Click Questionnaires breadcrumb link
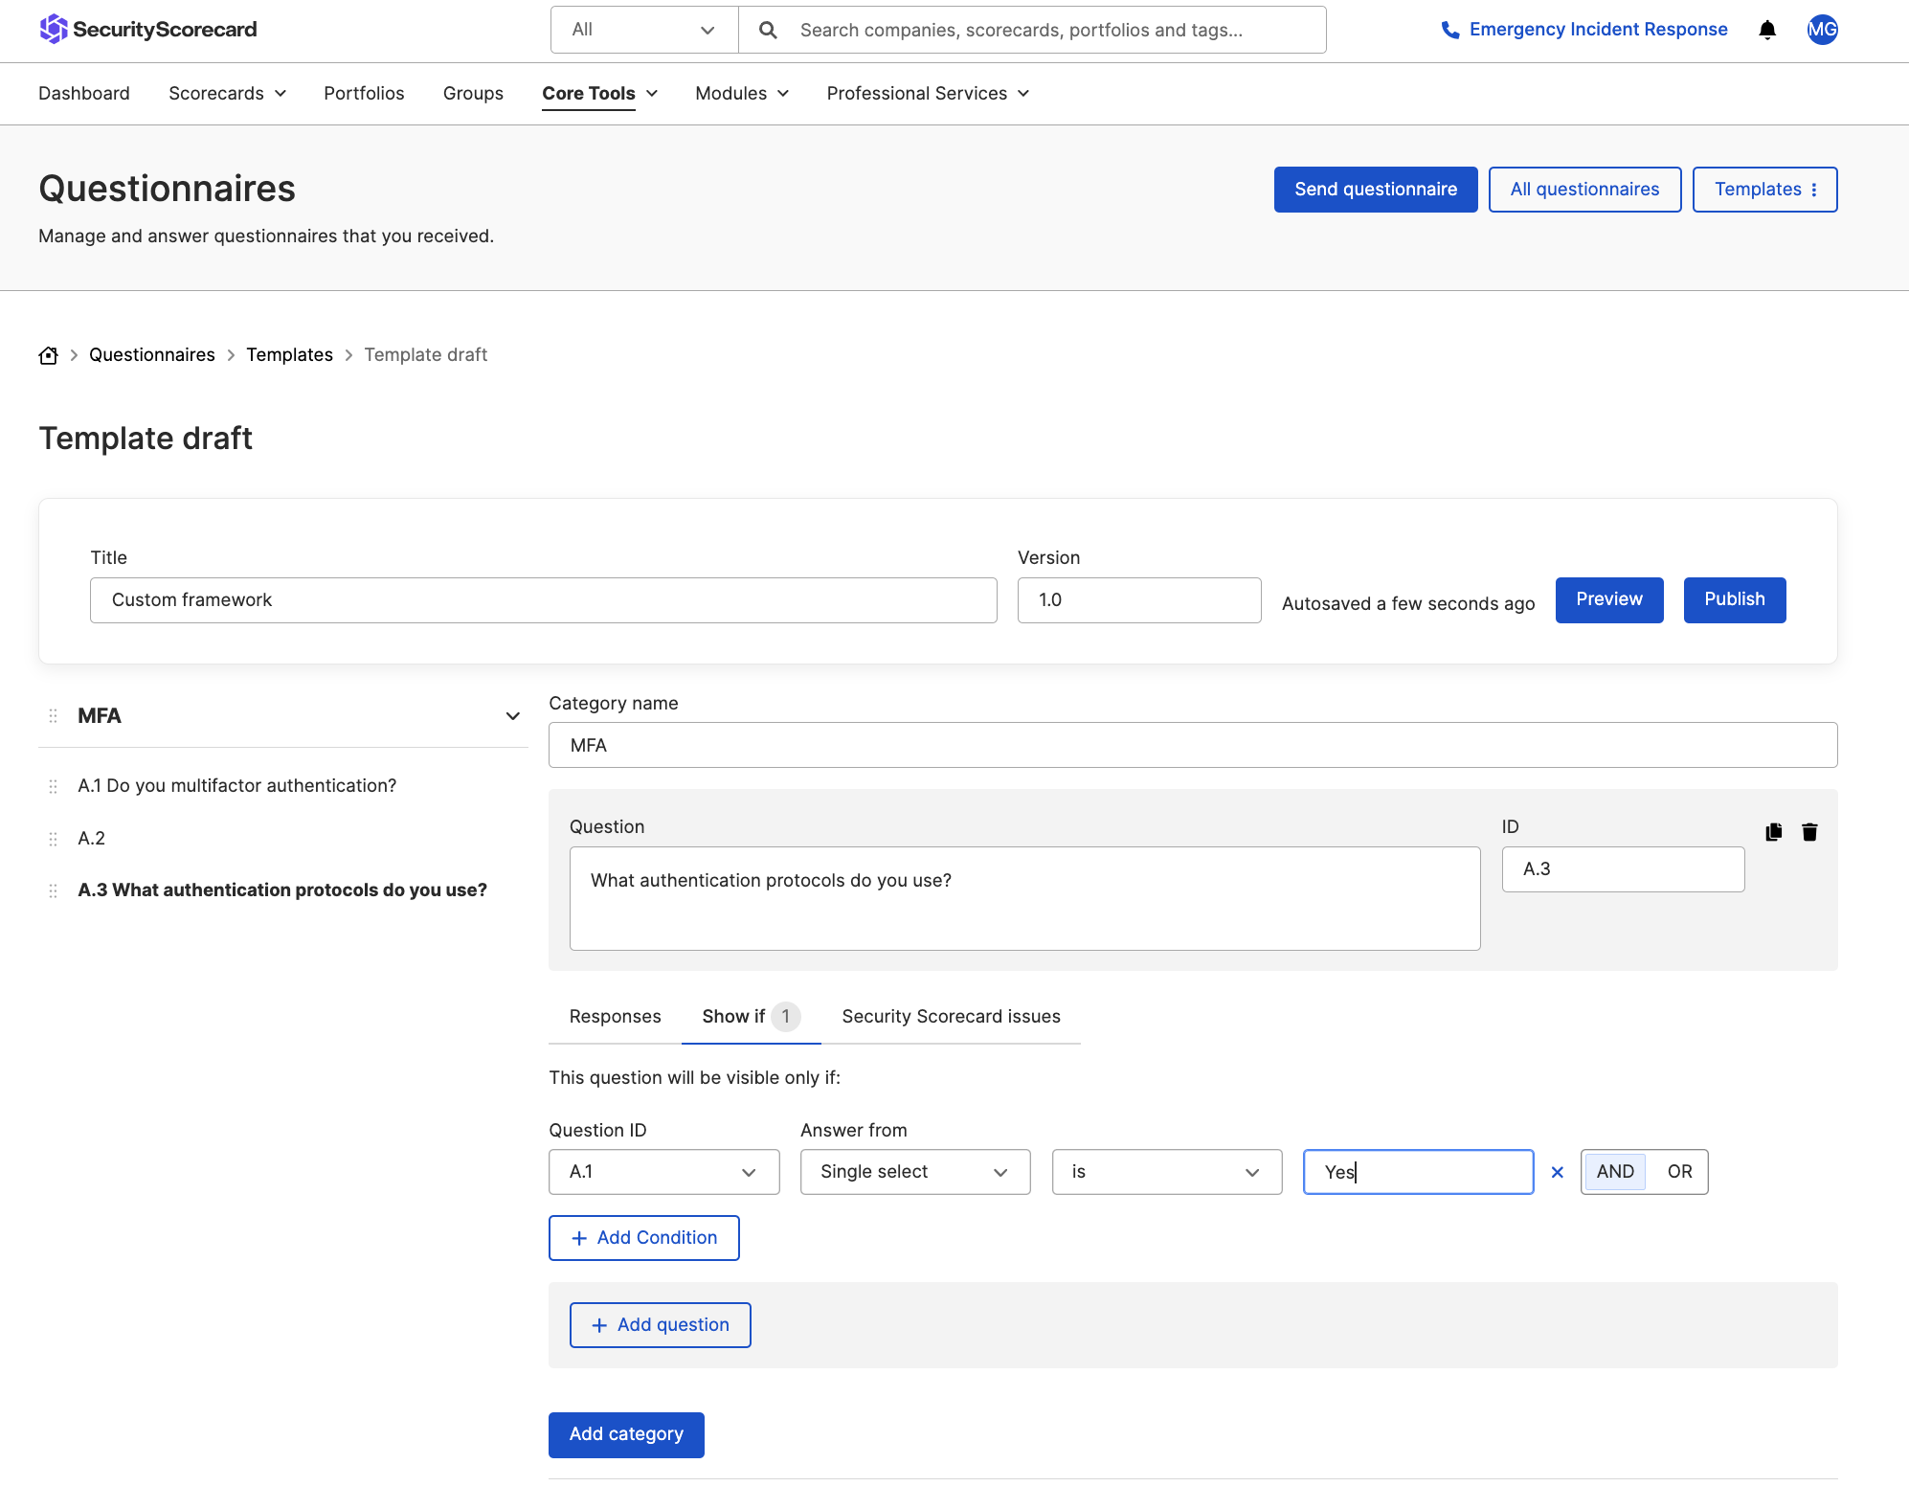This screenshot has height=1509, width=1909. 152,355
